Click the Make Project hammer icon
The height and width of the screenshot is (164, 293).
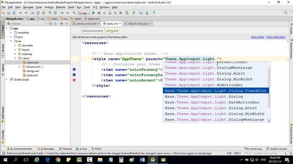(74, 13)
